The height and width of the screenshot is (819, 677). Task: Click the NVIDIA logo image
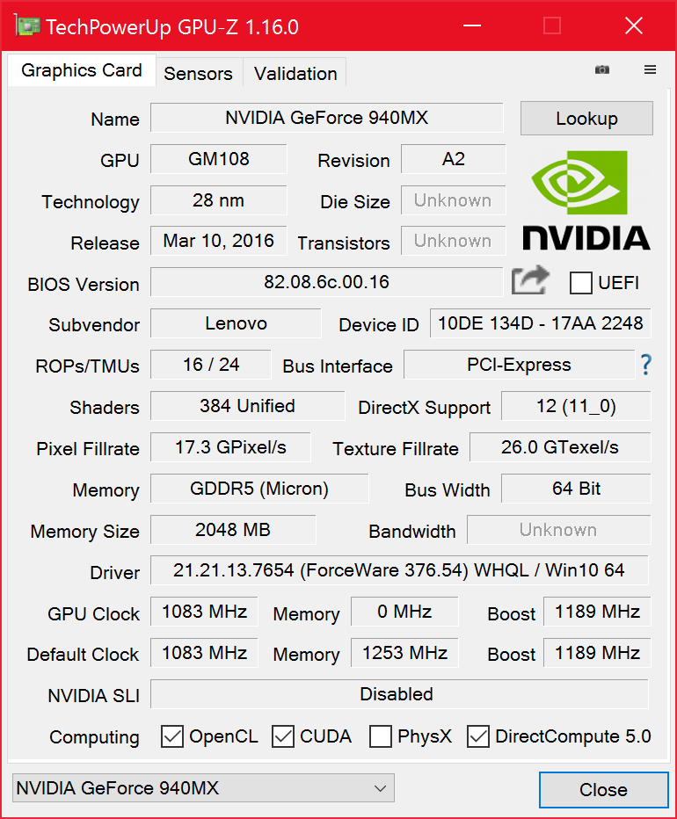click(586, 200)
